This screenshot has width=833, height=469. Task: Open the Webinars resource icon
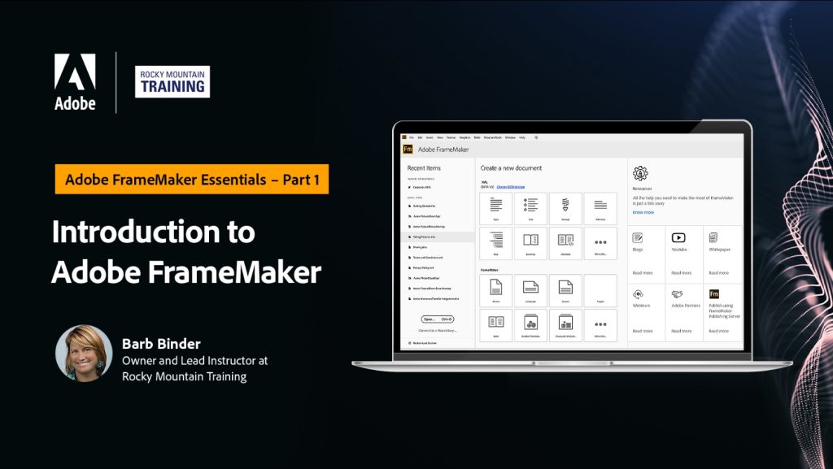tap(638, 294)
